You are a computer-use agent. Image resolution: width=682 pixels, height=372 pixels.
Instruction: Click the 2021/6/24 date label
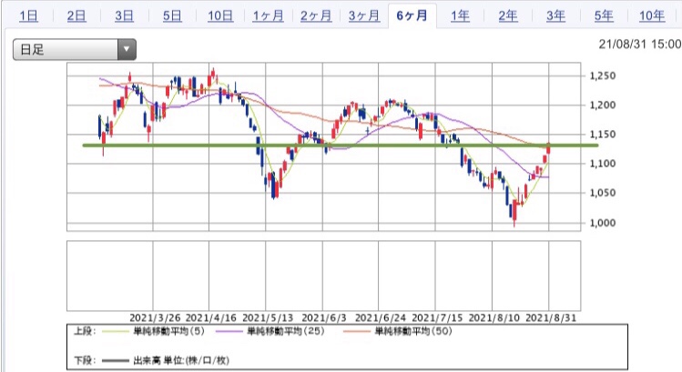coord(381,317)
